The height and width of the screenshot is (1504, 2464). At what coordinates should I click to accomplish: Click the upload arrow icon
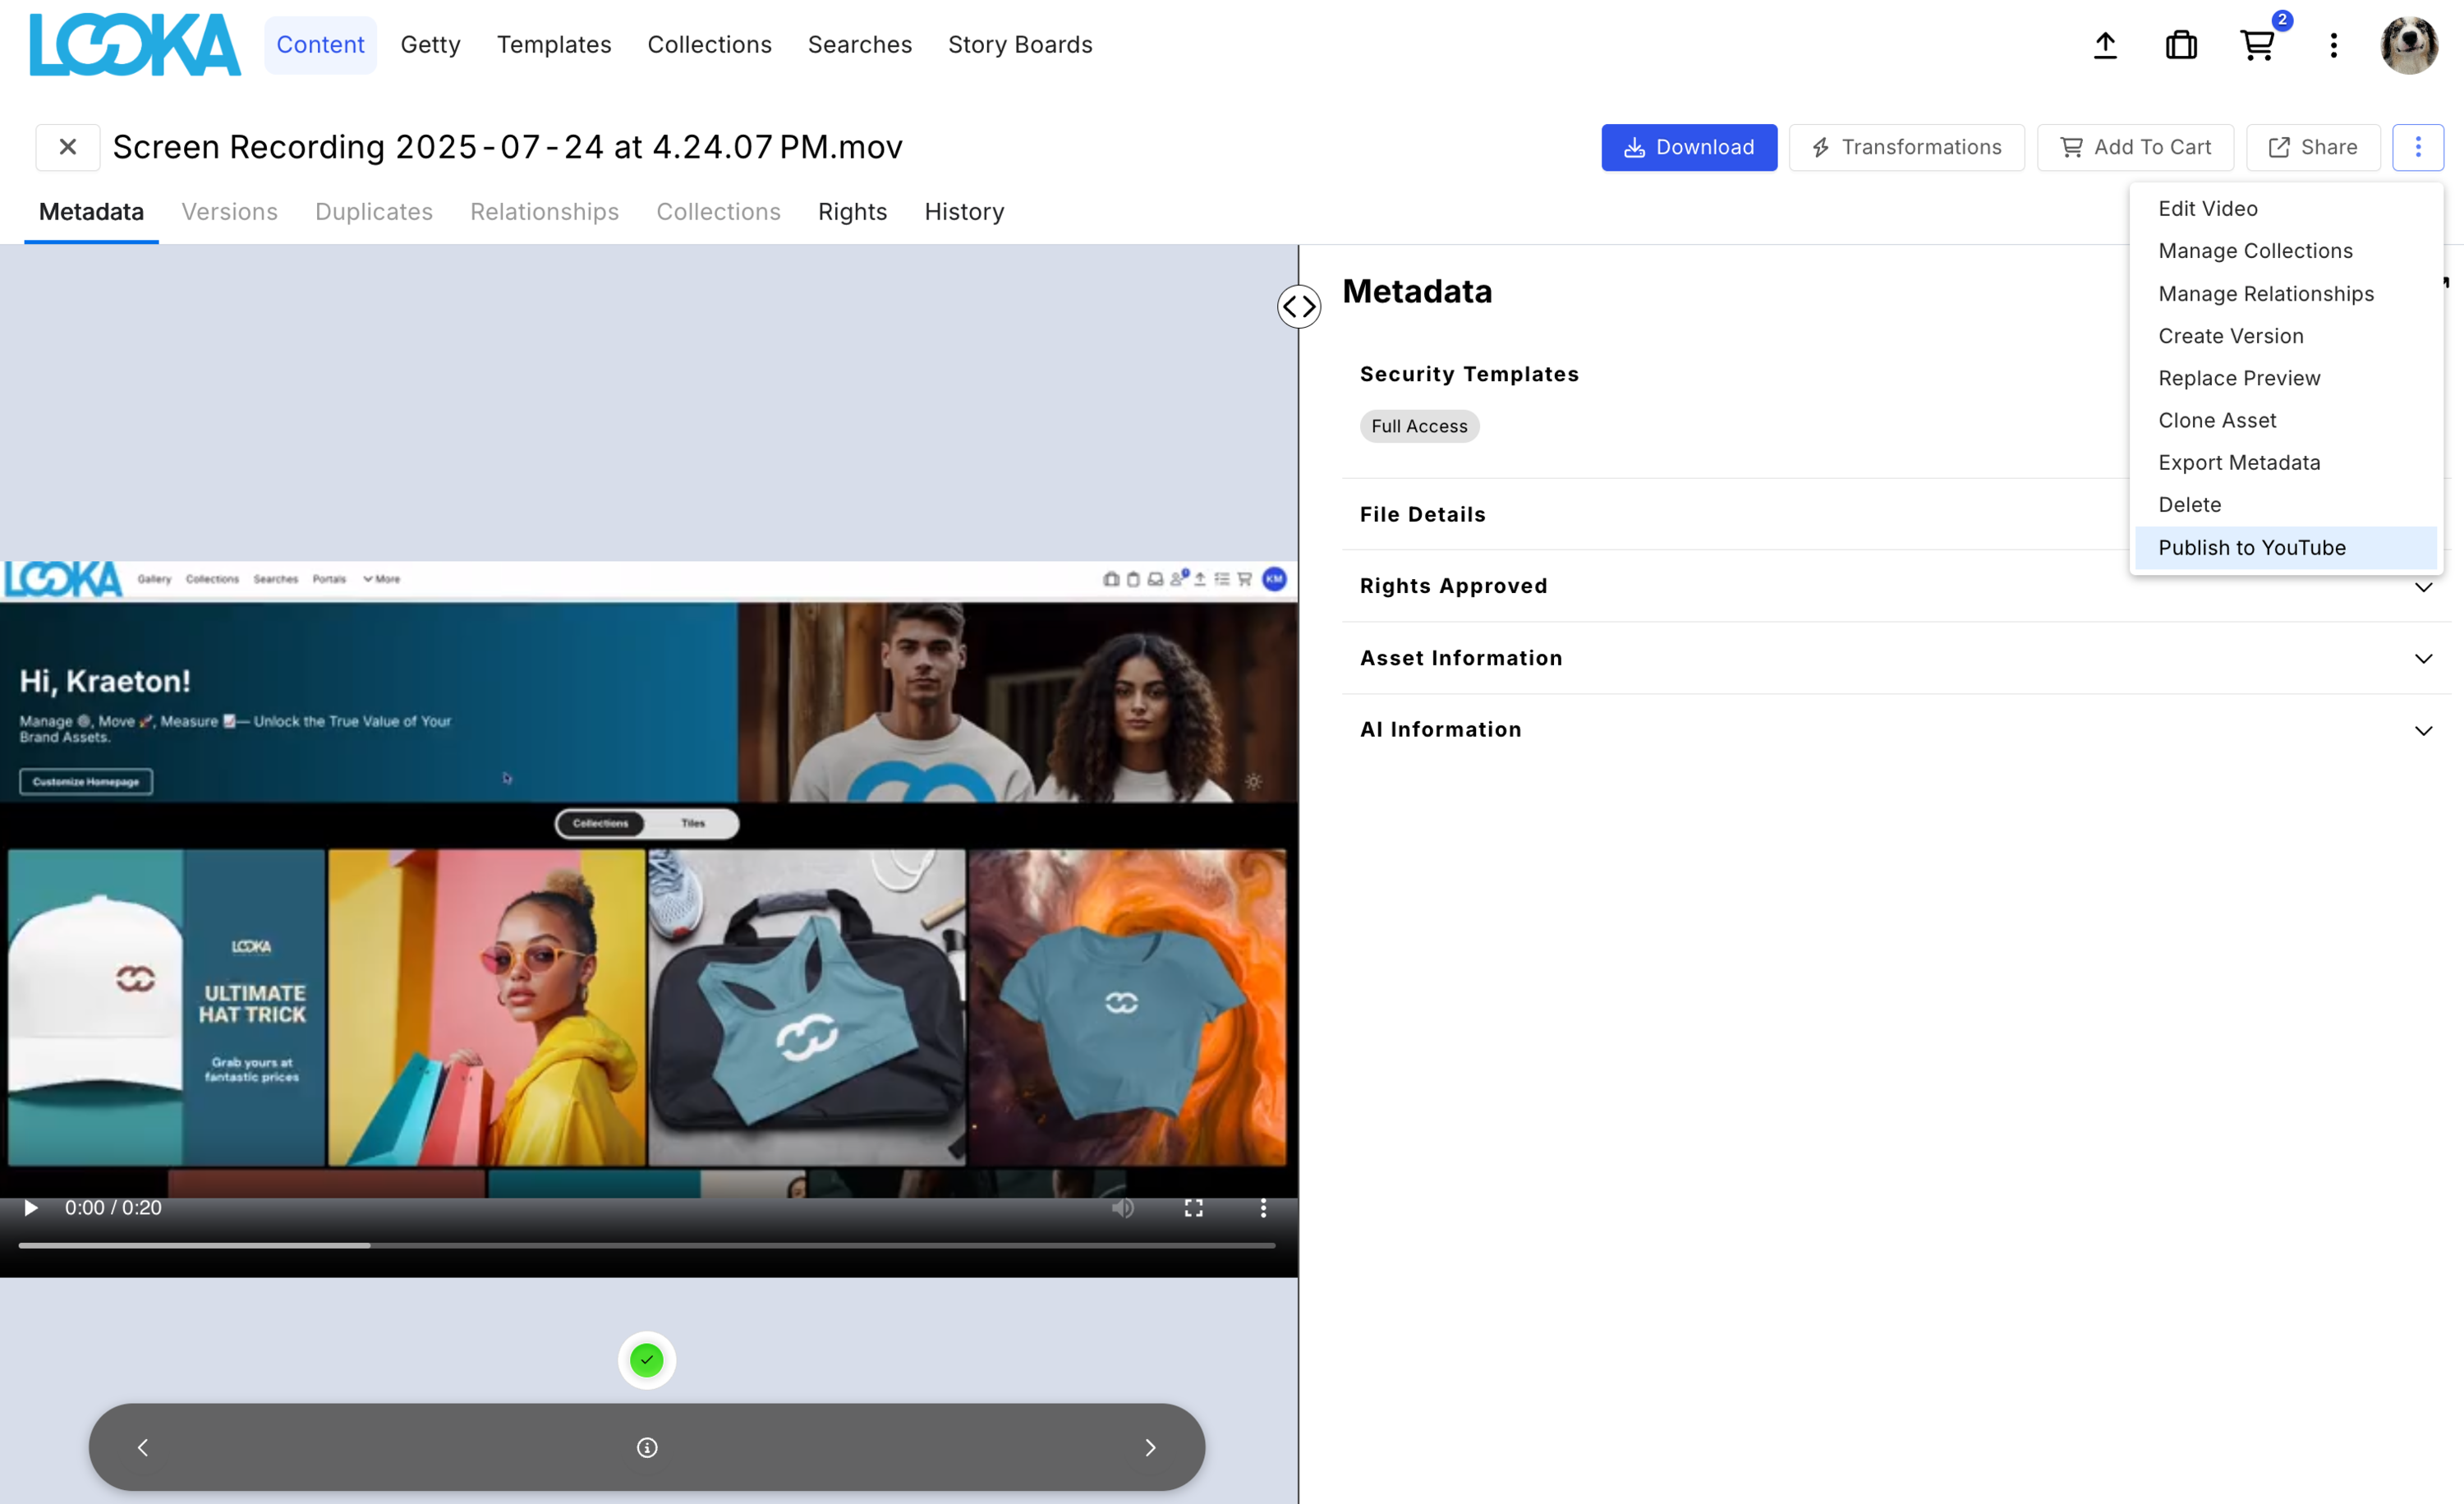click(2105, 45)
